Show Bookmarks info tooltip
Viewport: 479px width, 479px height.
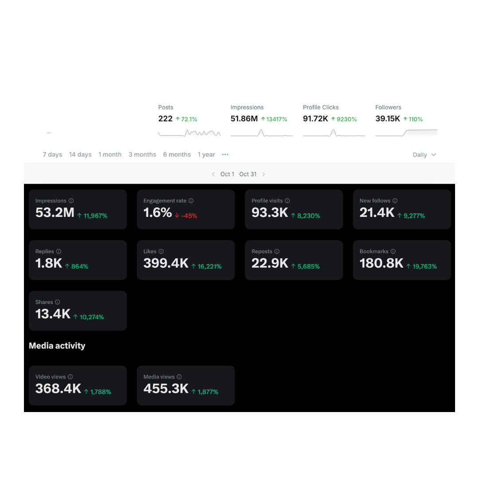[x=393, y=251]
